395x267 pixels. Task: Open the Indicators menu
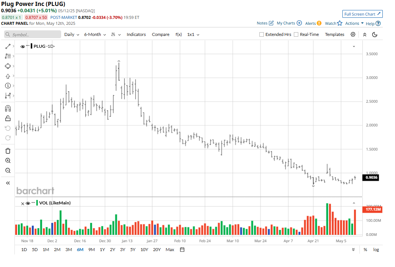(x=136, y=34)
